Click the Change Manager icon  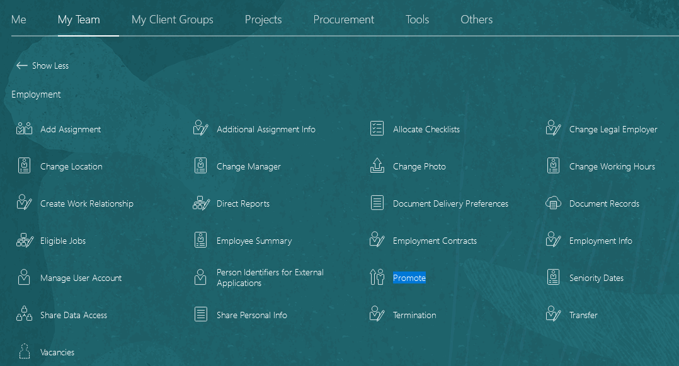pyautogui.click(x=200, y=166)
